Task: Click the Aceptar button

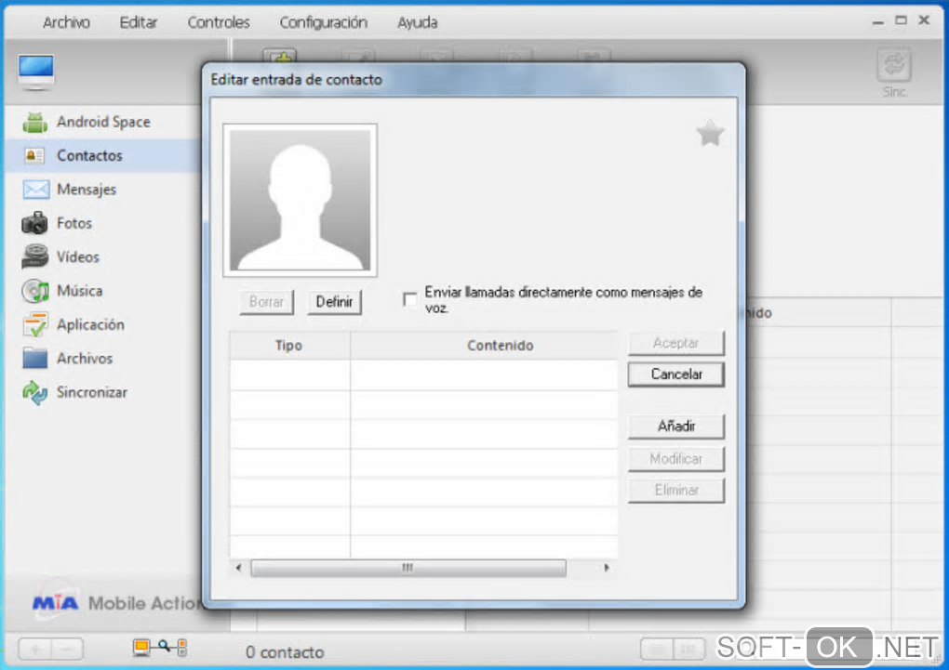Action: point(676,343)
